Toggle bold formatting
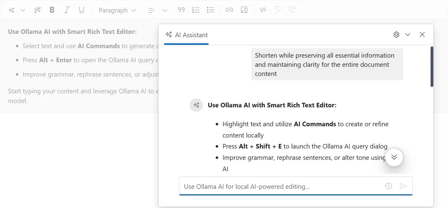Viewport: 448px width, 208px height. (x=52, y=10)
